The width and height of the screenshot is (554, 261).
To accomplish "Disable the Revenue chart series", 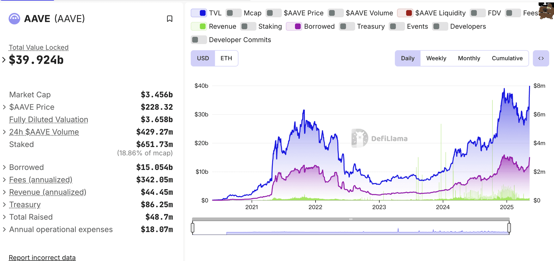I will click(199, 26).
